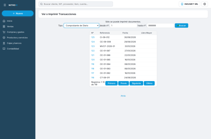Image resolution: width=211 pixels, height=139 pixels.
Task: Click the Referencia column header
Action: pyautogui.click(x=105, y=33)
